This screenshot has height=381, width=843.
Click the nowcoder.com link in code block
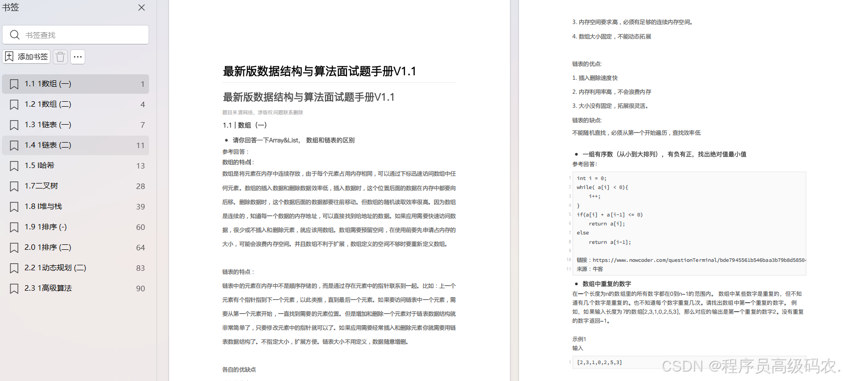pyautogui.click(x=699, y=260)
